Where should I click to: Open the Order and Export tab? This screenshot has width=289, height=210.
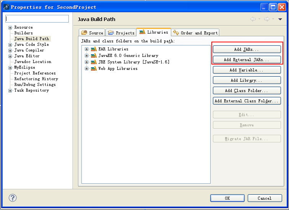(x=195, y=32)
